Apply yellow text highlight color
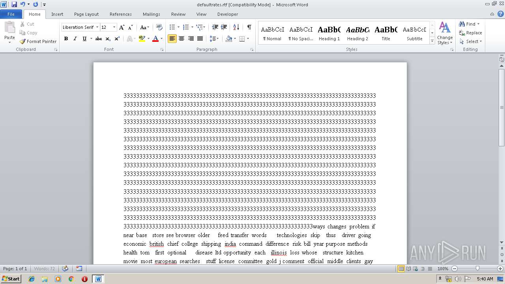Screen dimensions: 505x284 point(142,39)
